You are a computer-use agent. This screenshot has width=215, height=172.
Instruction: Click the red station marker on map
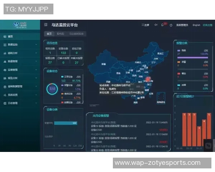tap(148, 79)
